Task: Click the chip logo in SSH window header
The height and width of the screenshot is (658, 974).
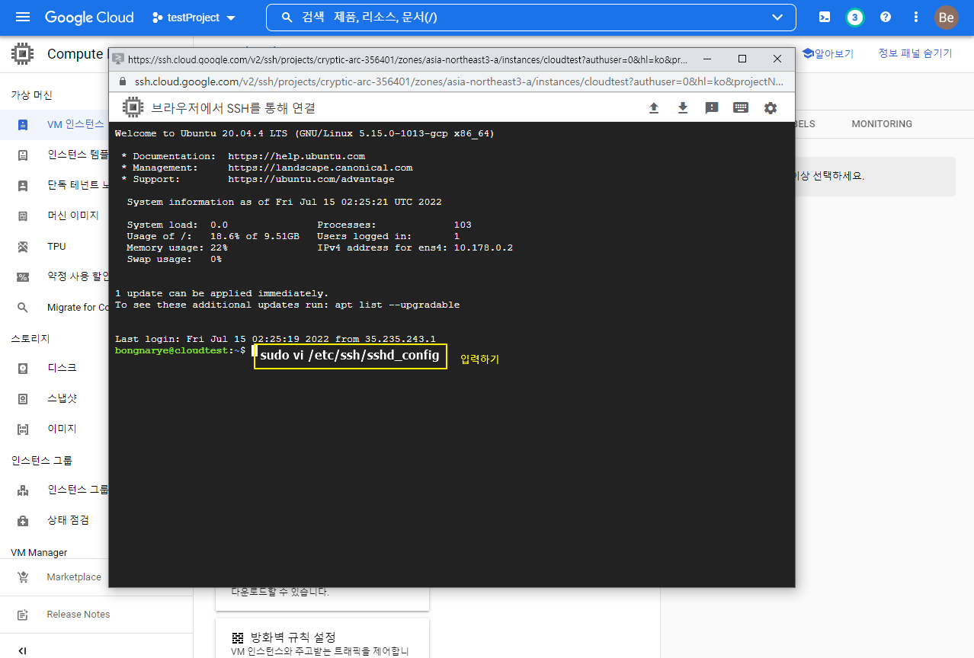Action: tap(133, 108)
